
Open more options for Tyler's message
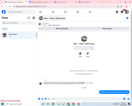point(94,83)
